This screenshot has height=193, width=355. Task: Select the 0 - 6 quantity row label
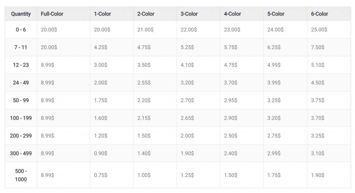(21, 30)
